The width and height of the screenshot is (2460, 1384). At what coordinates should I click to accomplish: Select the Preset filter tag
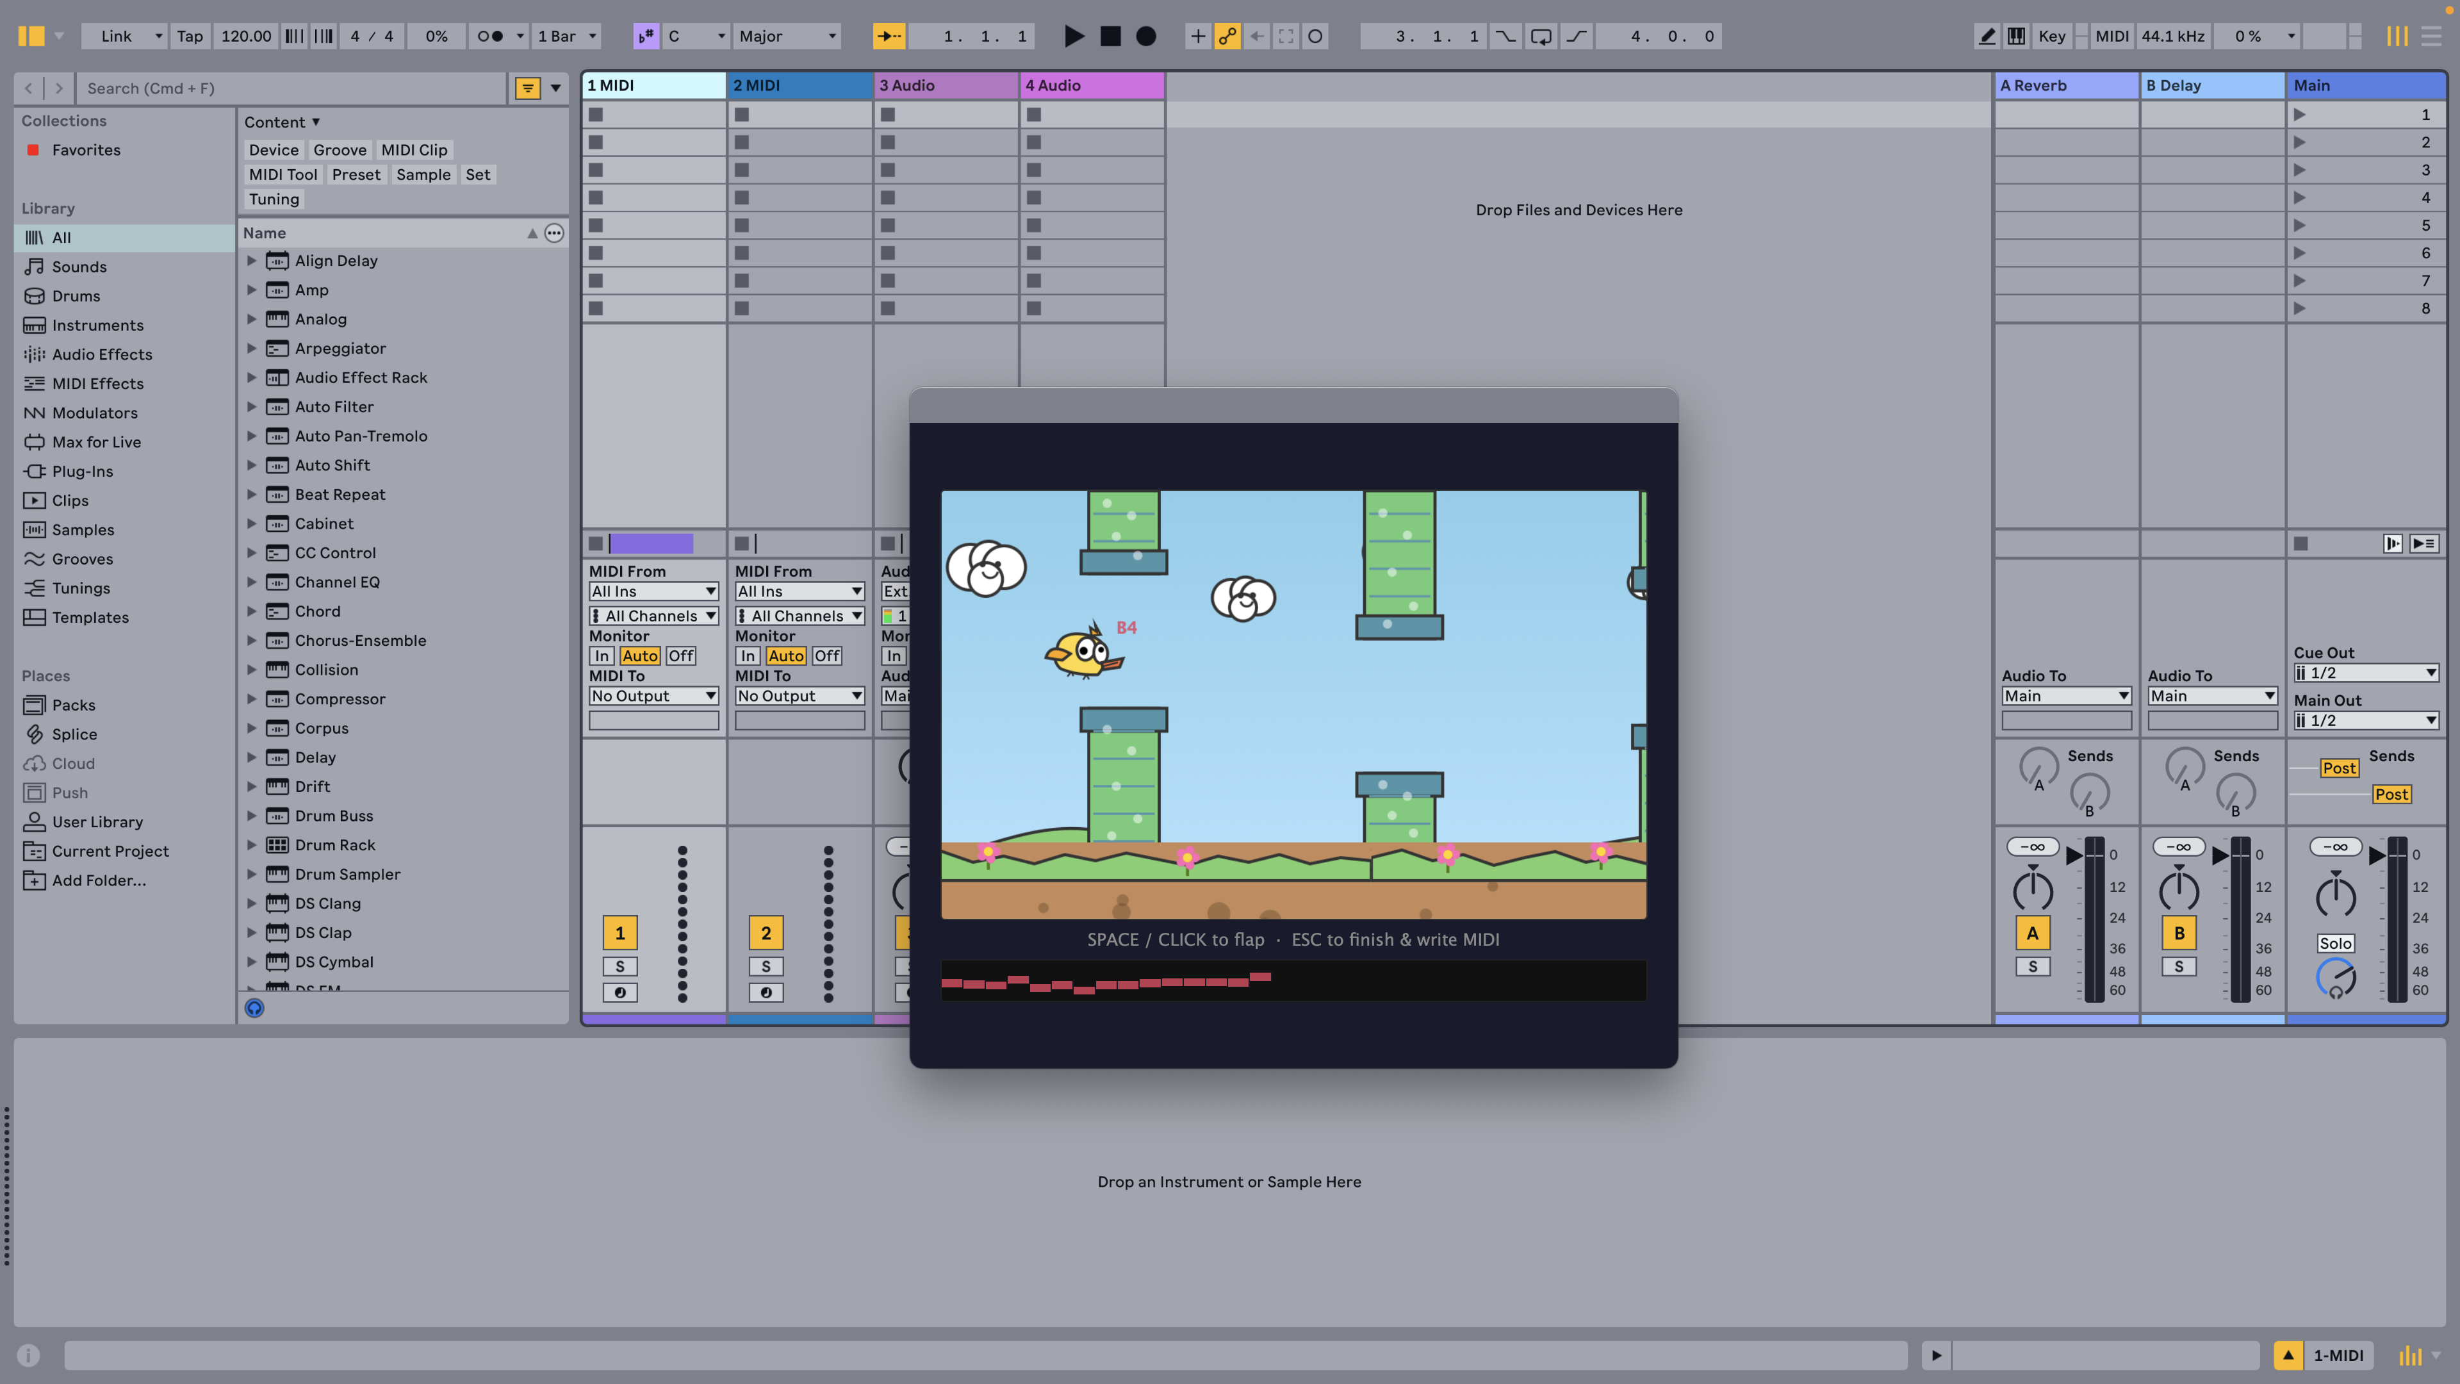pos(356,175)
